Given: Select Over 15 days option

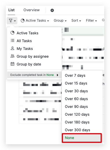Looking at the screenshot, I should click(x=82, y=83).
